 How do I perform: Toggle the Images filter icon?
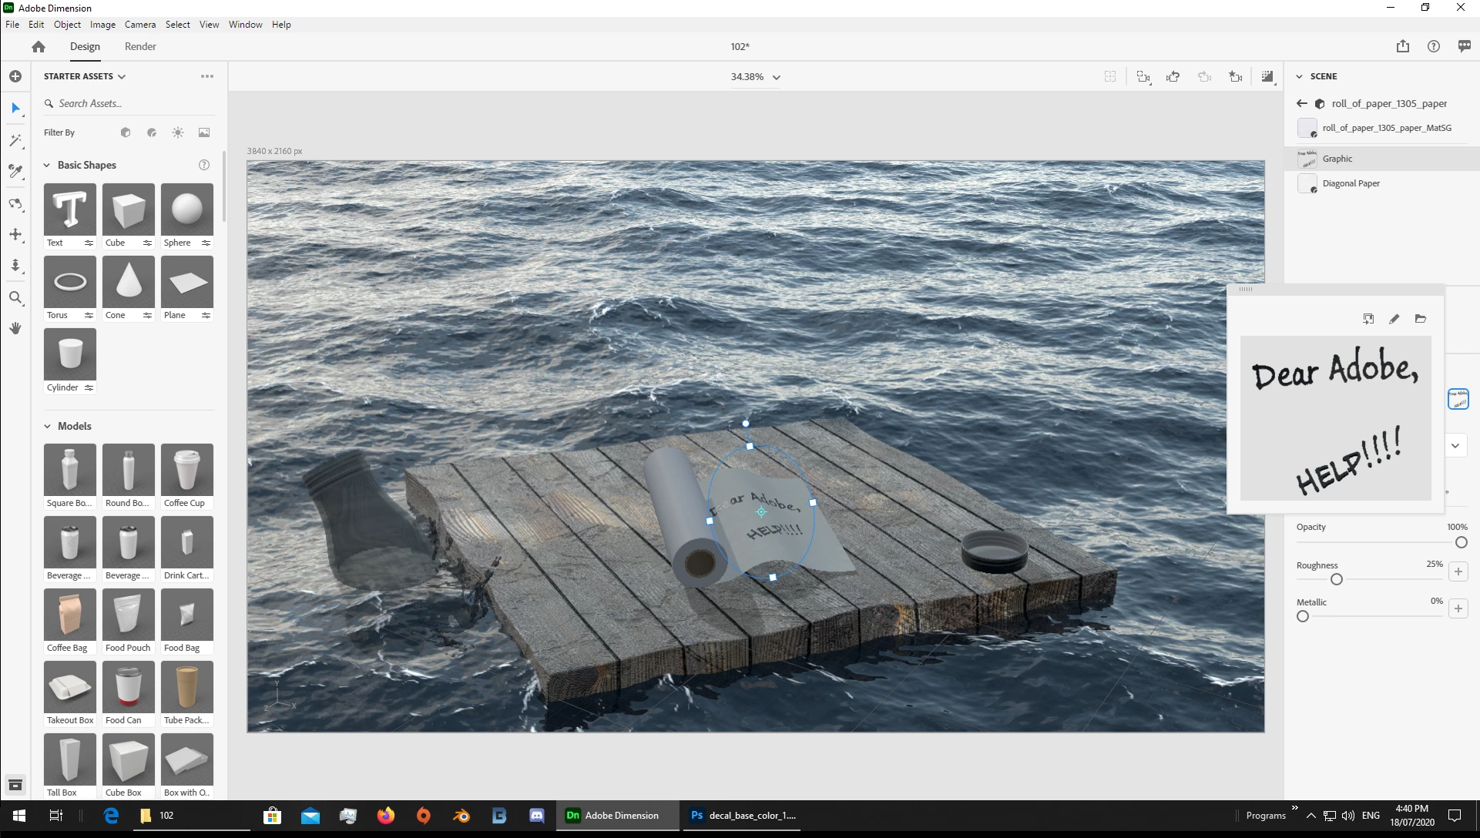pyautogui.click(x=204, y=132)
